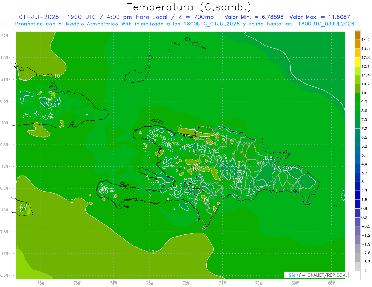Click the -2.6 color scale value
Screen dimensions: 372x287
click(365, 253)
